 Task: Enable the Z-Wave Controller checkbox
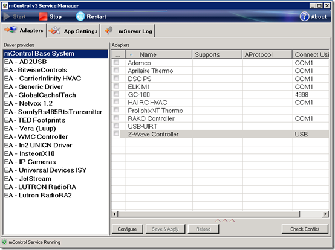point(116,133)
